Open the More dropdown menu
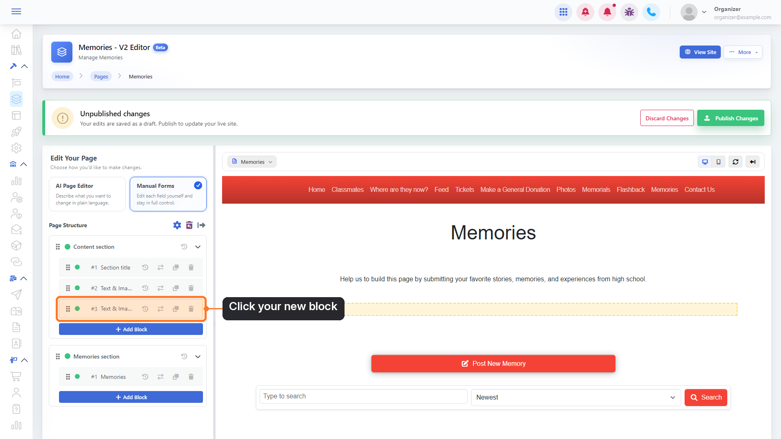 (743, 52)
